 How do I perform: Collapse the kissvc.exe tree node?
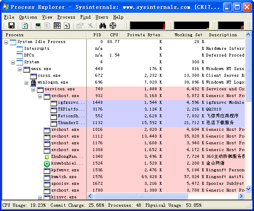pos(40,197)
